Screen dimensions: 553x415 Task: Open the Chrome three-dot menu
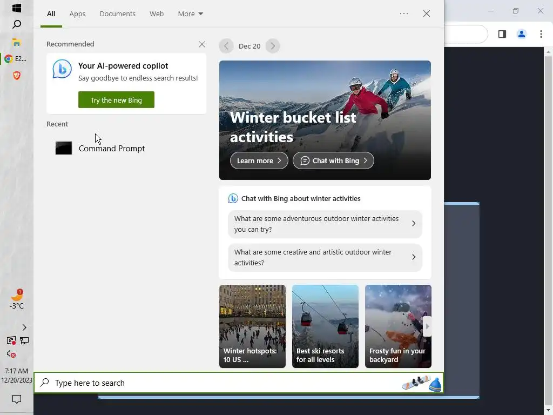(x=541, y=34)
